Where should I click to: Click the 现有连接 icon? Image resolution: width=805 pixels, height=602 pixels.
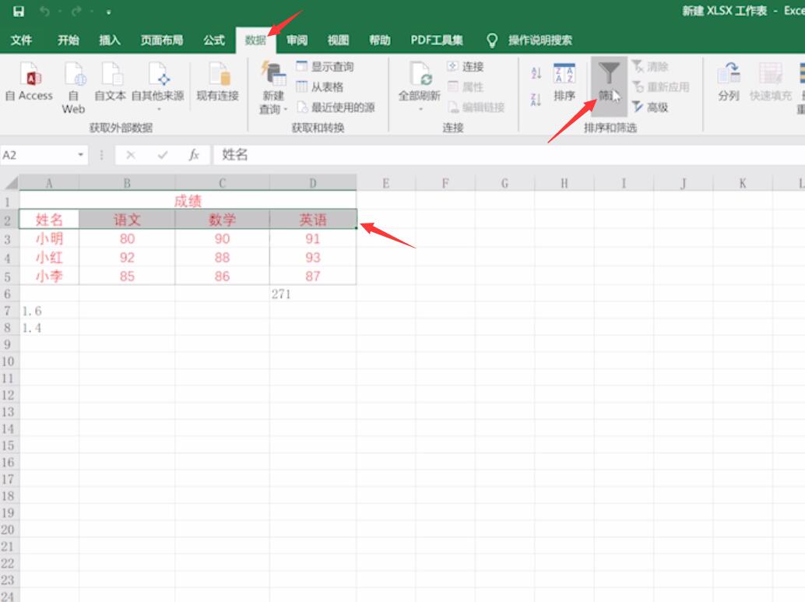pyautogui.click(x=218, y=81)
